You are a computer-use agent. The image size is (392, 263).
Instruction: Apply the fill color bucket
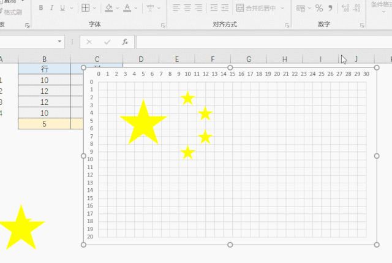(x=109, y=8)
